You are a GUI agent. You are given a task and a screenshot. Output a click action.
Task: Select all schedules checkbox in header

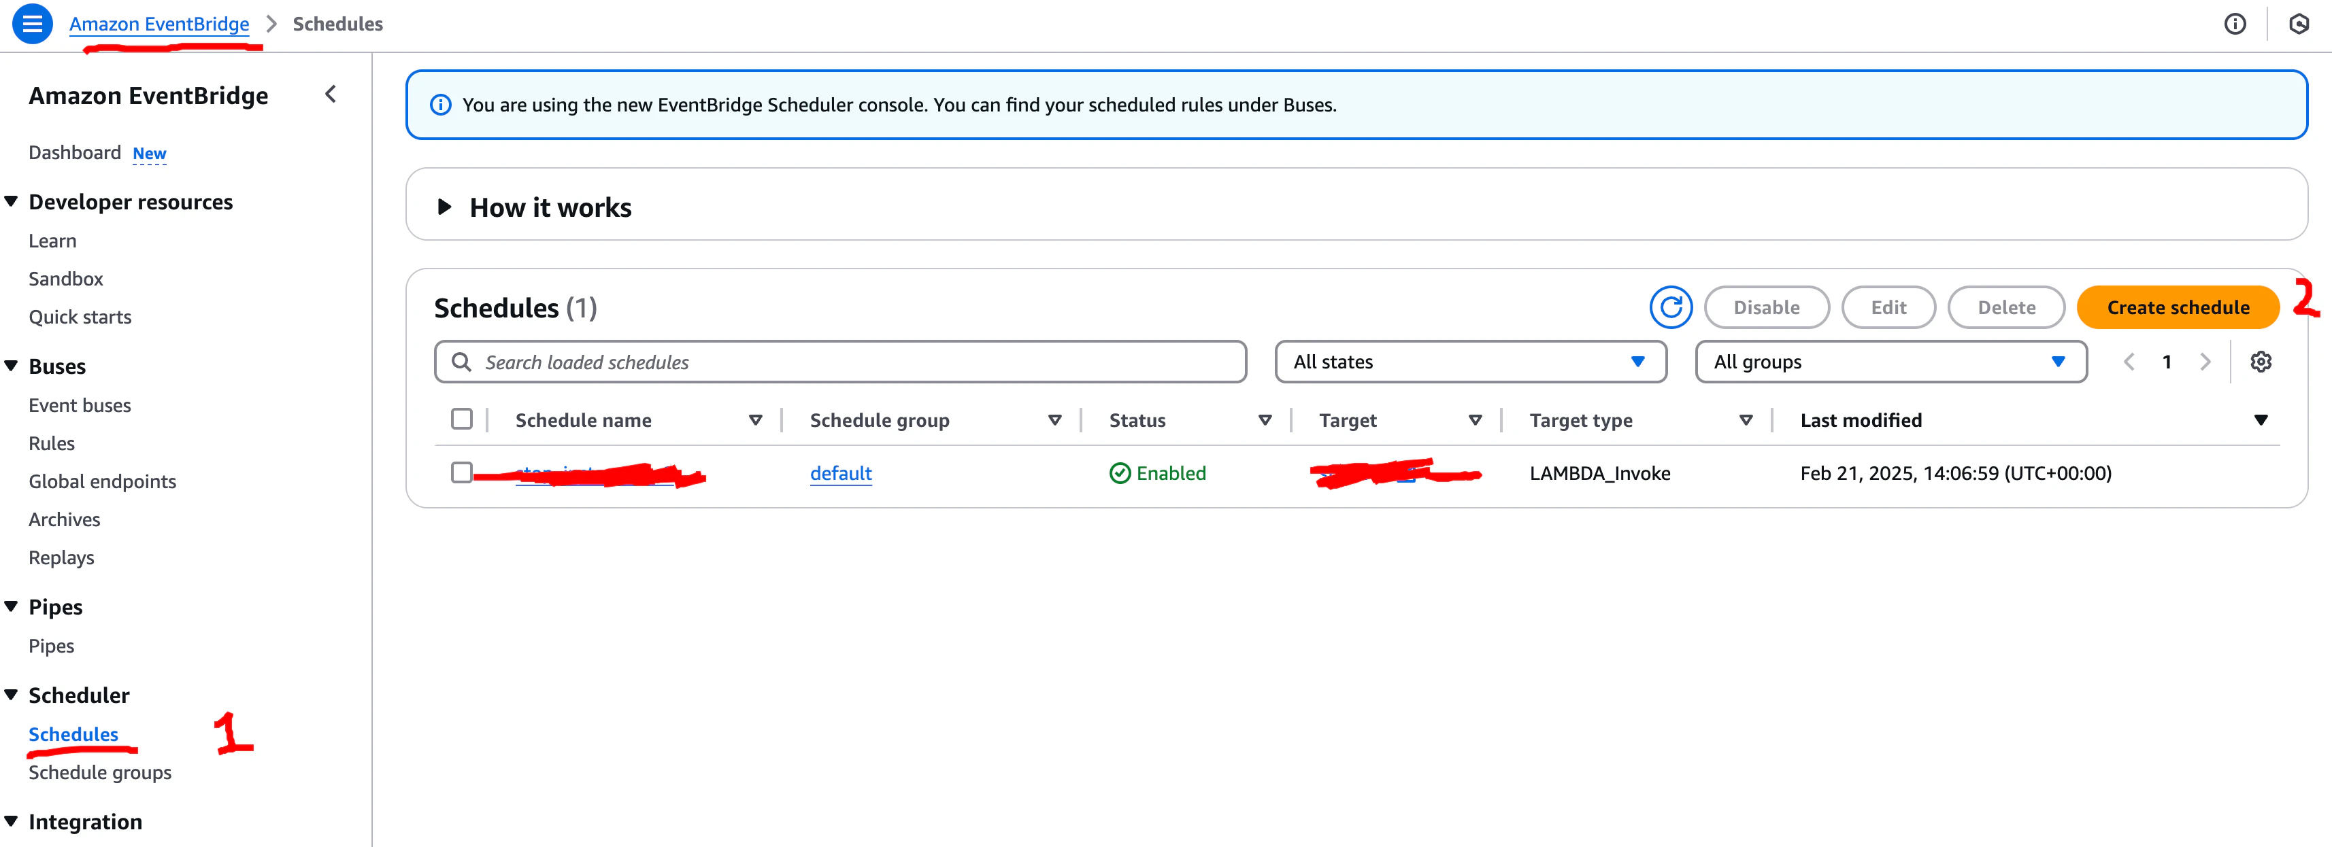(462, 419)
